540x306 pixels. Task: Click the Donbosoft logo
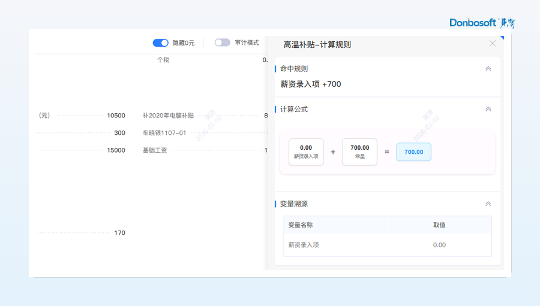482,23
